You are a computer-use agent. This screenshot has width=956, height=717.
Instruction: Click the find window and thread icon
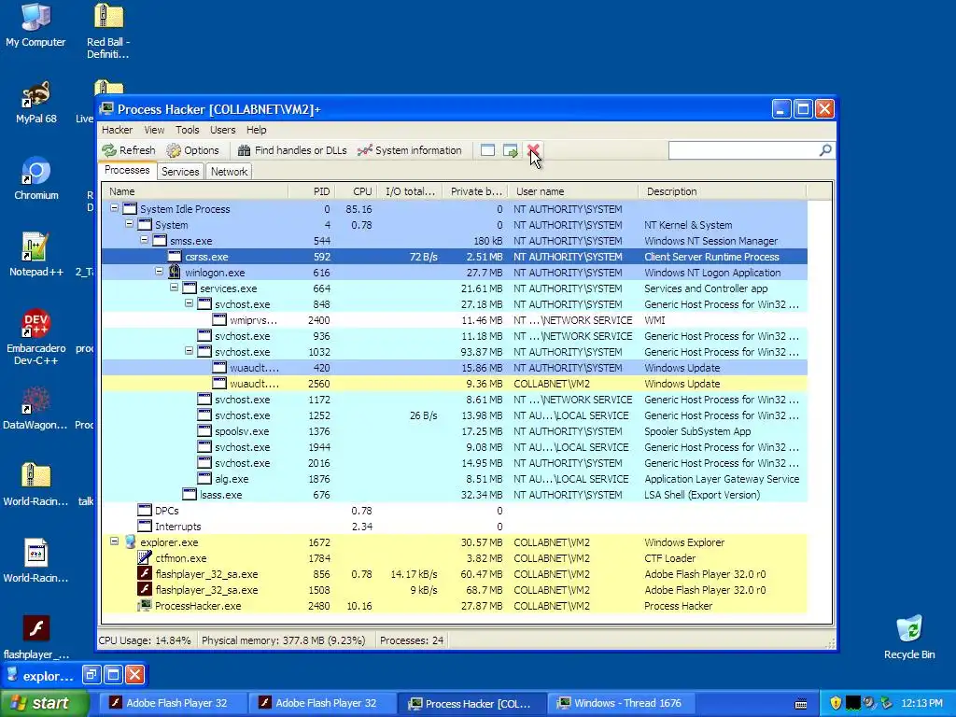(511, 150)
